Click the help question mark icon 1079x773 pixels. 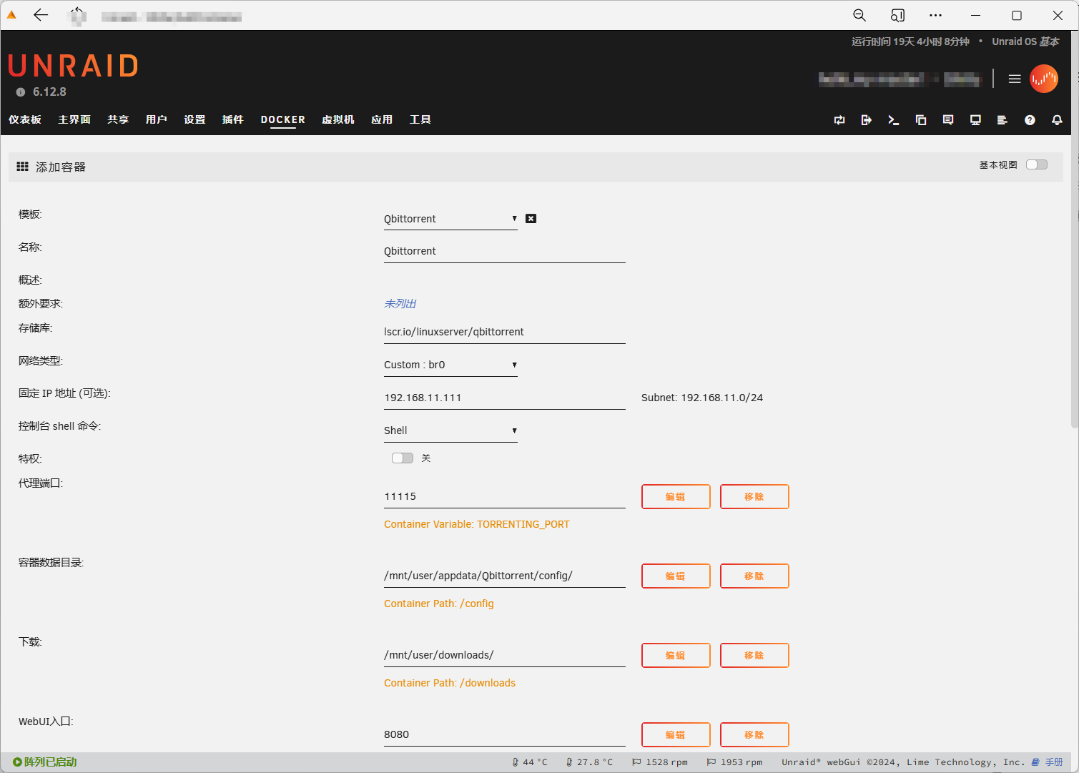point(1030,120)
